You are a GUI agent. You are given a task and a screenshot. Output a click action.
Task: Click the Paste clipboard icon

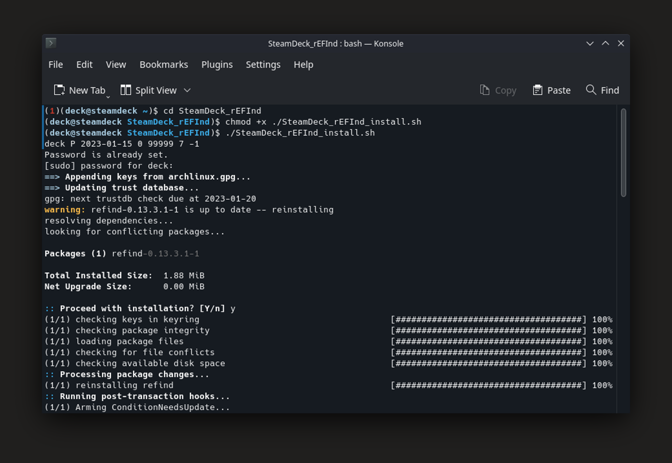tap(537, 90)
